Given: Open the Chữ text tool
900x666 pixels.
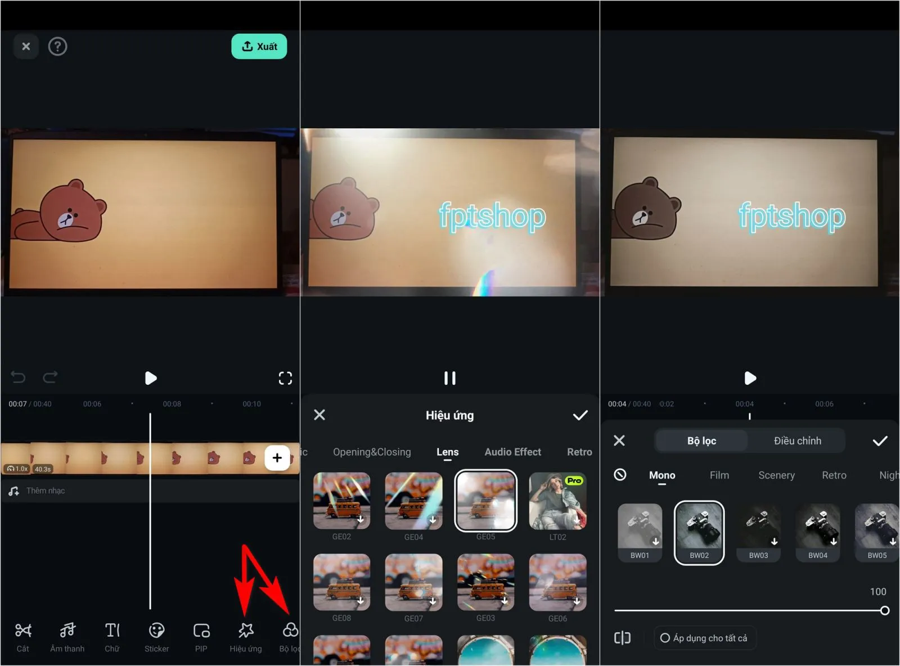Looking at the screenshot, I should 112,637.
